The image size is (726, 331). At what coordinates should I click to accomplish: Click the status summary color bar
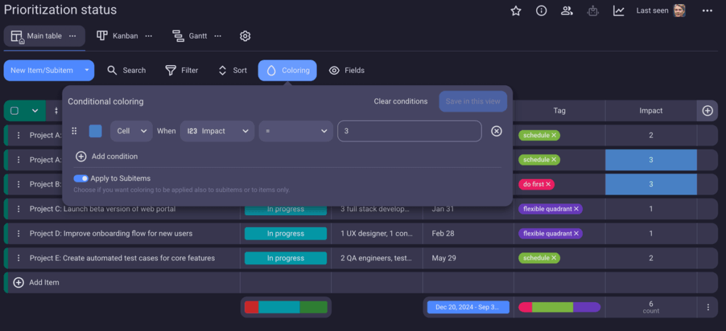pos(286,307)
